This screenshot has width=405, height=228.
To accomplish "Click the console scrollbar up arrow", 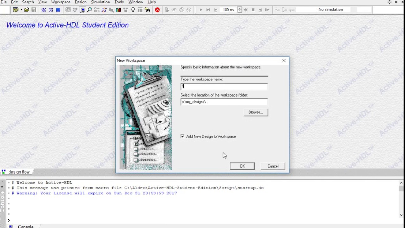I will pos(401,183).
